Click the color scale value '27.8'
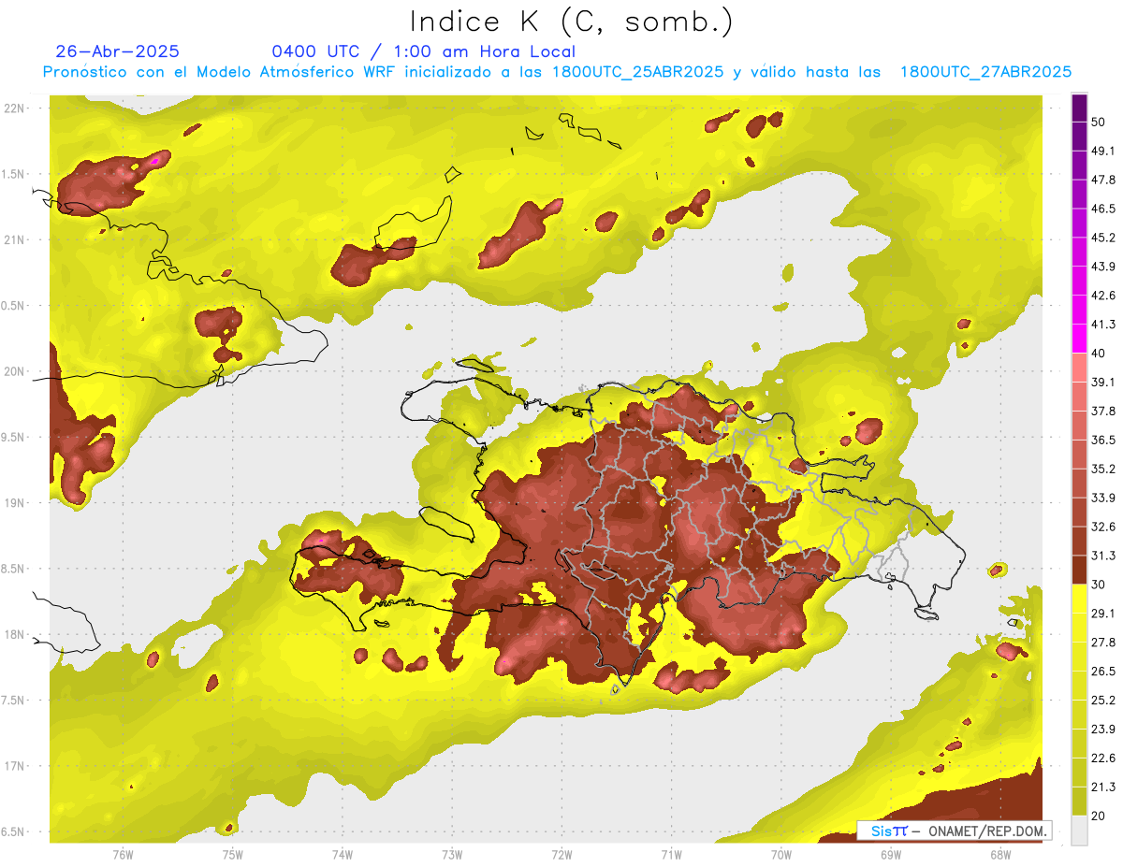This screenshot has height=867, width=1123. 1103,643
